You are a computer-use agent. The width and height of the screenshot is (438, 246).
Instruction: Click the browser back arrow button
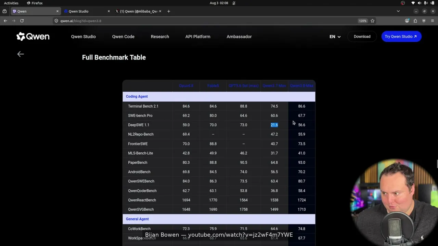coord(5,21)
